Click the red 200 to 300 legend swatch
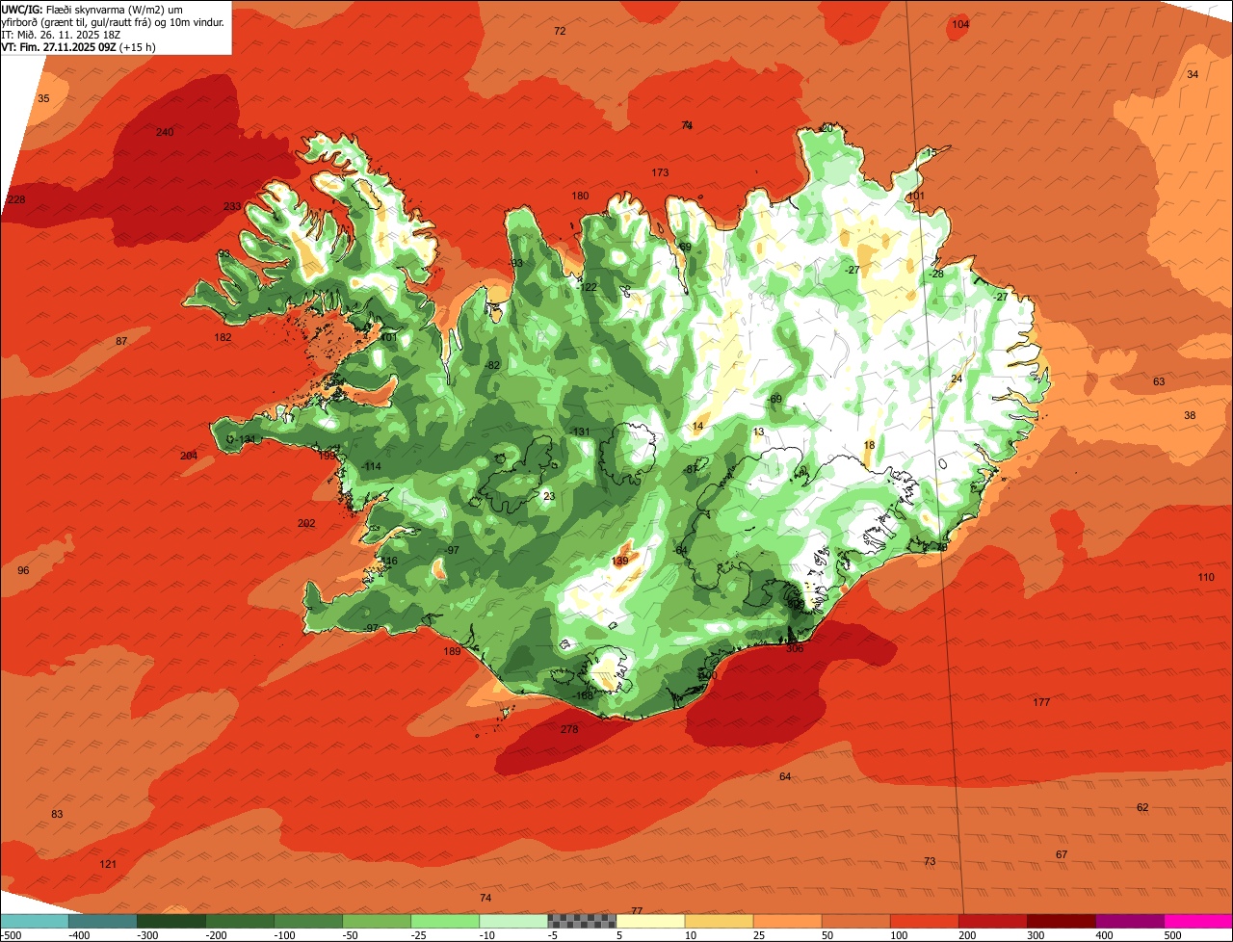1233x942 pixels. [x=993, y=921]
